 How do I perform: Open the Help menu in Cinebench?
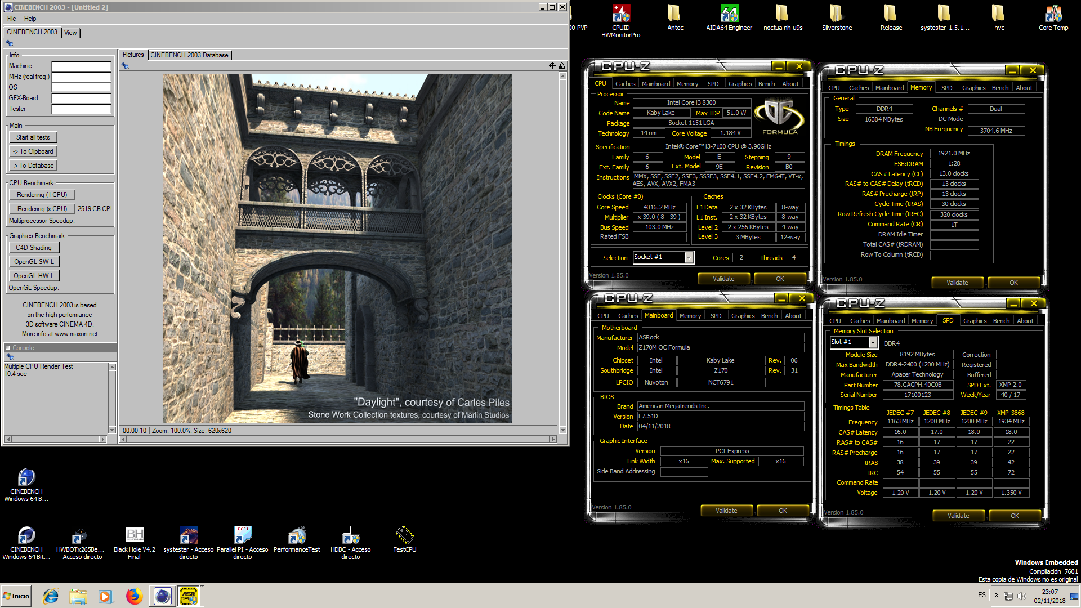[30, 19]
